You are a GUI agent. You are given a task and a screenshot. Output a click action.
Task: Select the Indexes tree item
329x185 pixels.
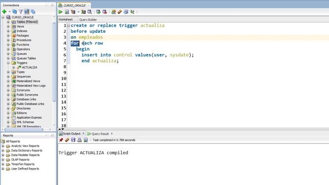coord(22,31)
